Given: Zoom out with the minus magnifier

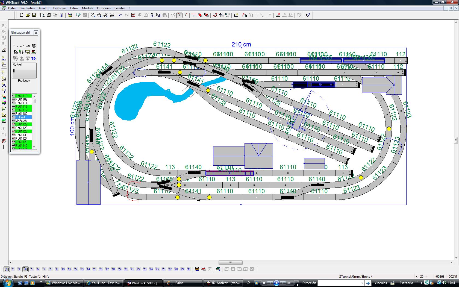Looking at the screenshot, I should pyautogui.click(x=93, y=15).
